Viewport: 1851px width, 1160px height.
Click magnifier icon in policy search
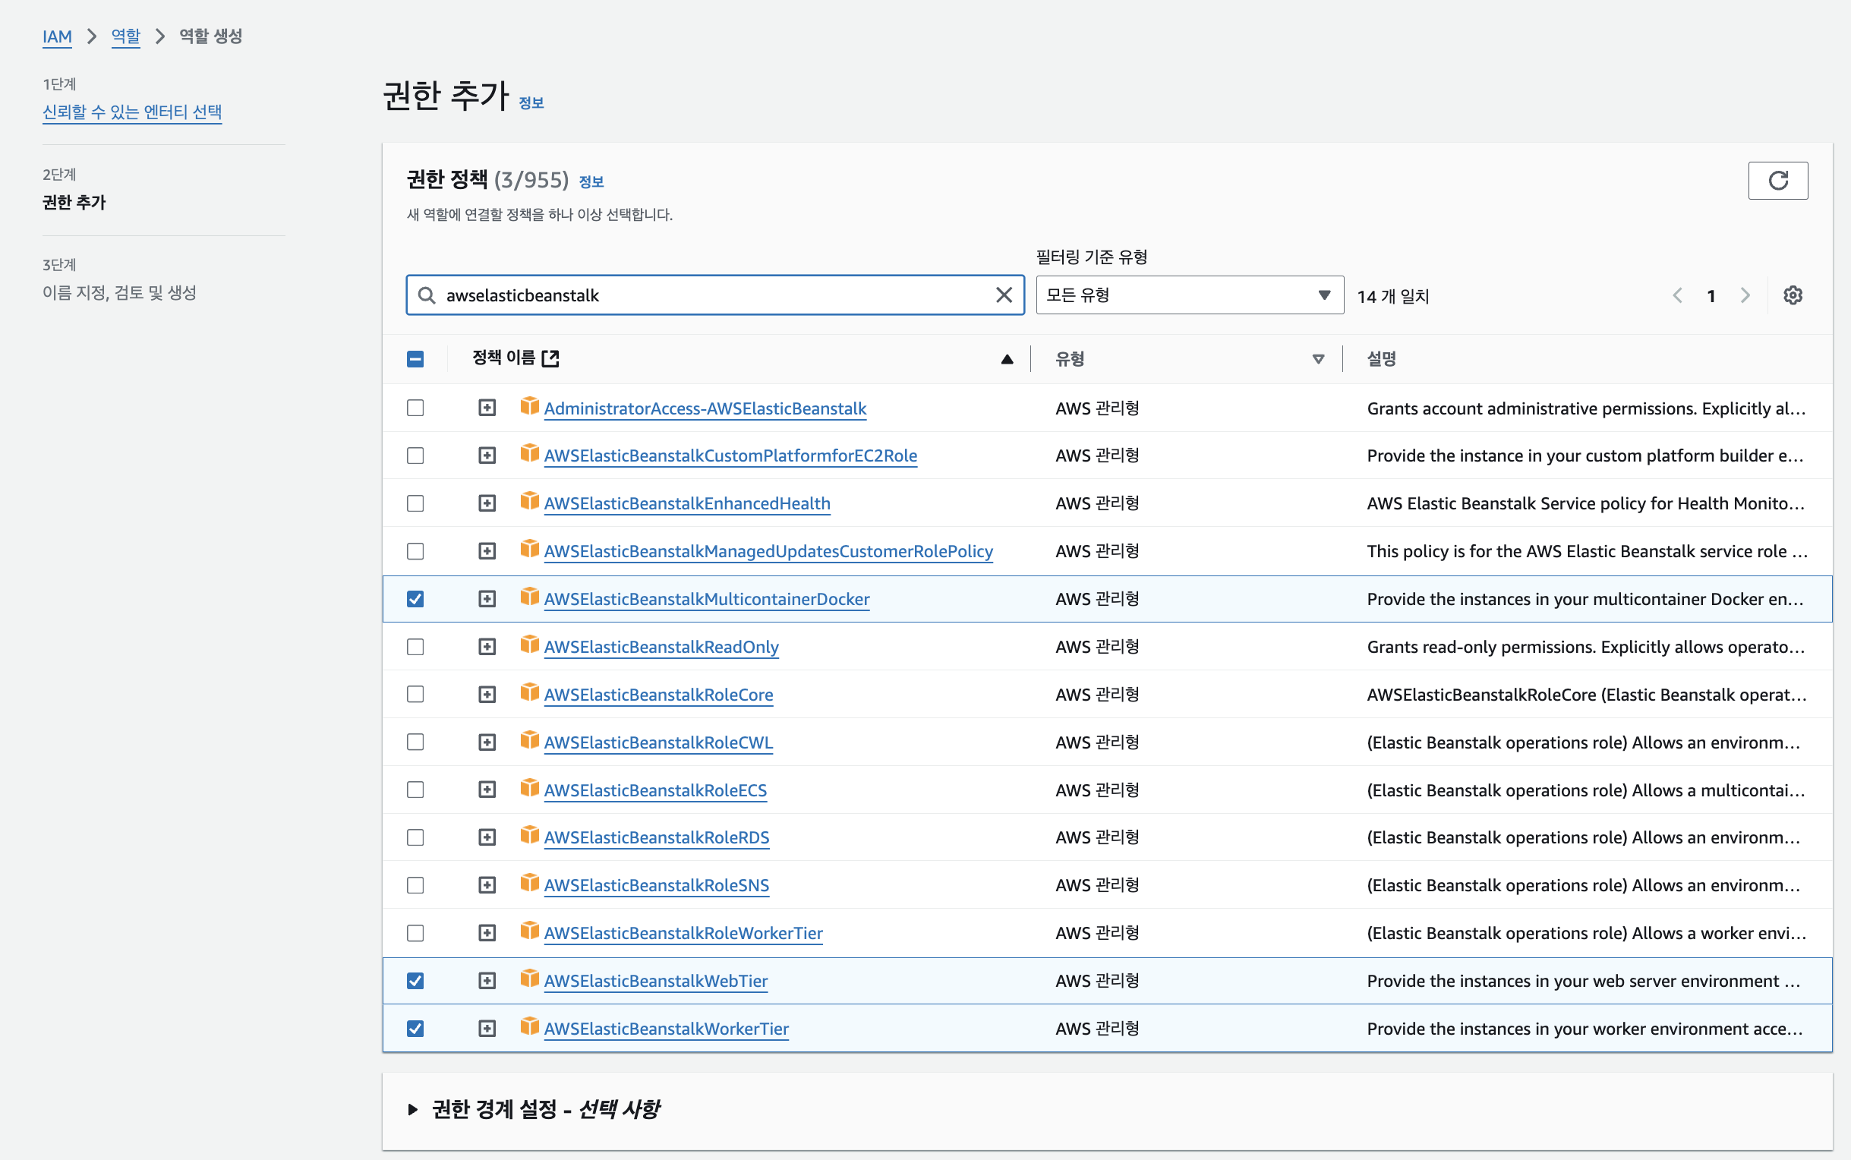pyautogui.click(x=427, y=295)
